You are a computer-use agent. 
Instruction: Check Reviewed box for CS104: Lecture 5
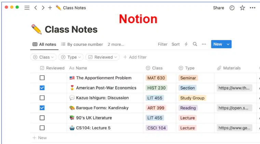pos(42,128)
